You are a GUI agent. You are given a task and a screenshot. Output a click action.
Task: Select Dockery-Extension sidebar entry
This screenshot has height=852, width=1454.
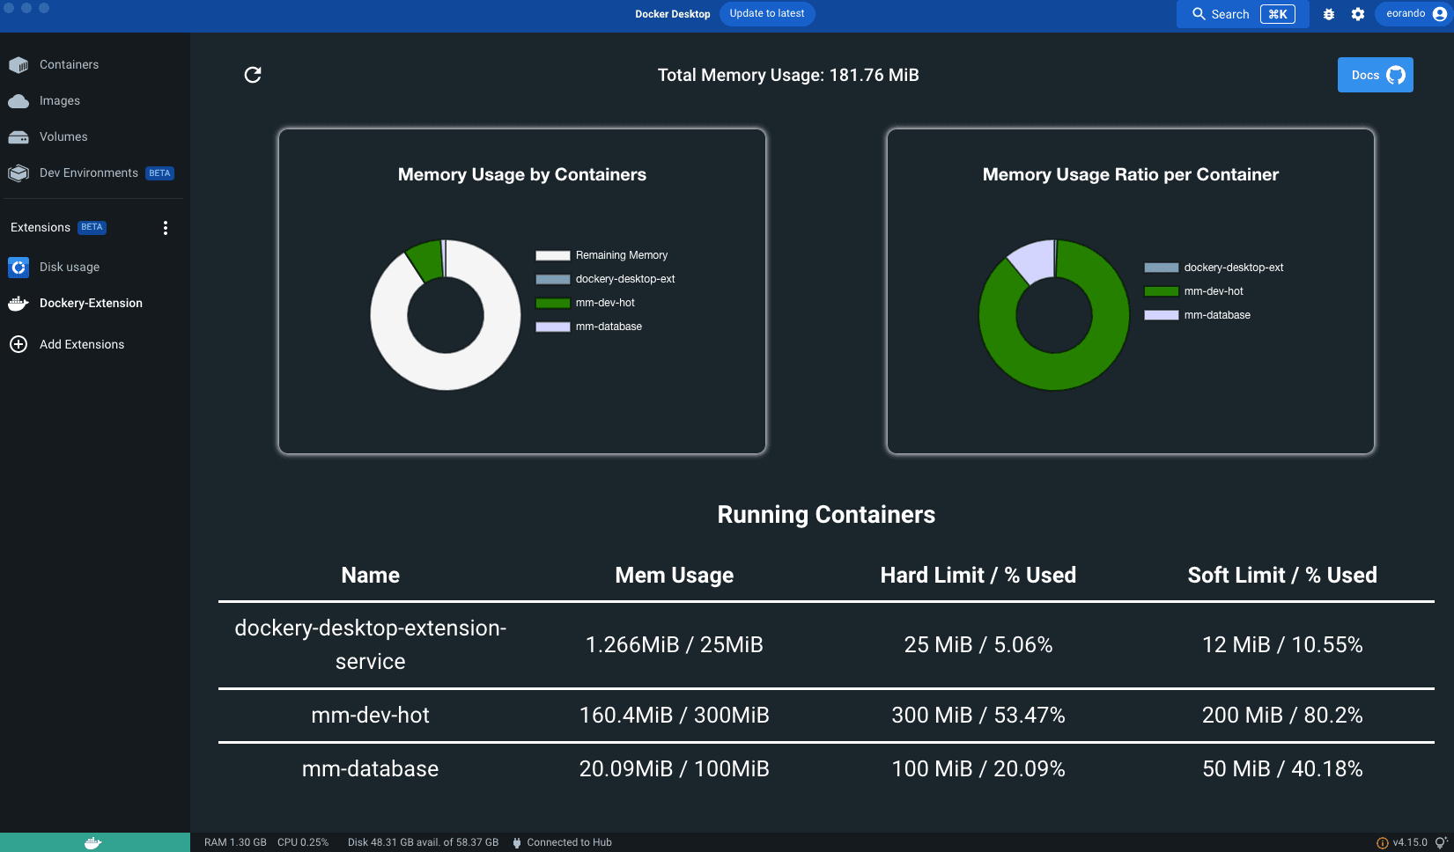pos(95,304)
